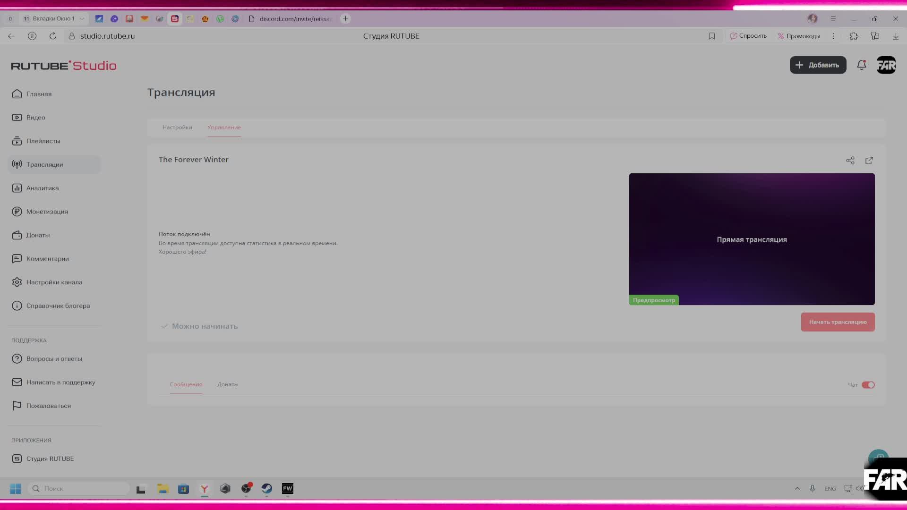Click the Windows taskbar search field
This screenshot has height=510, width=907.
[x=79, y=489]
